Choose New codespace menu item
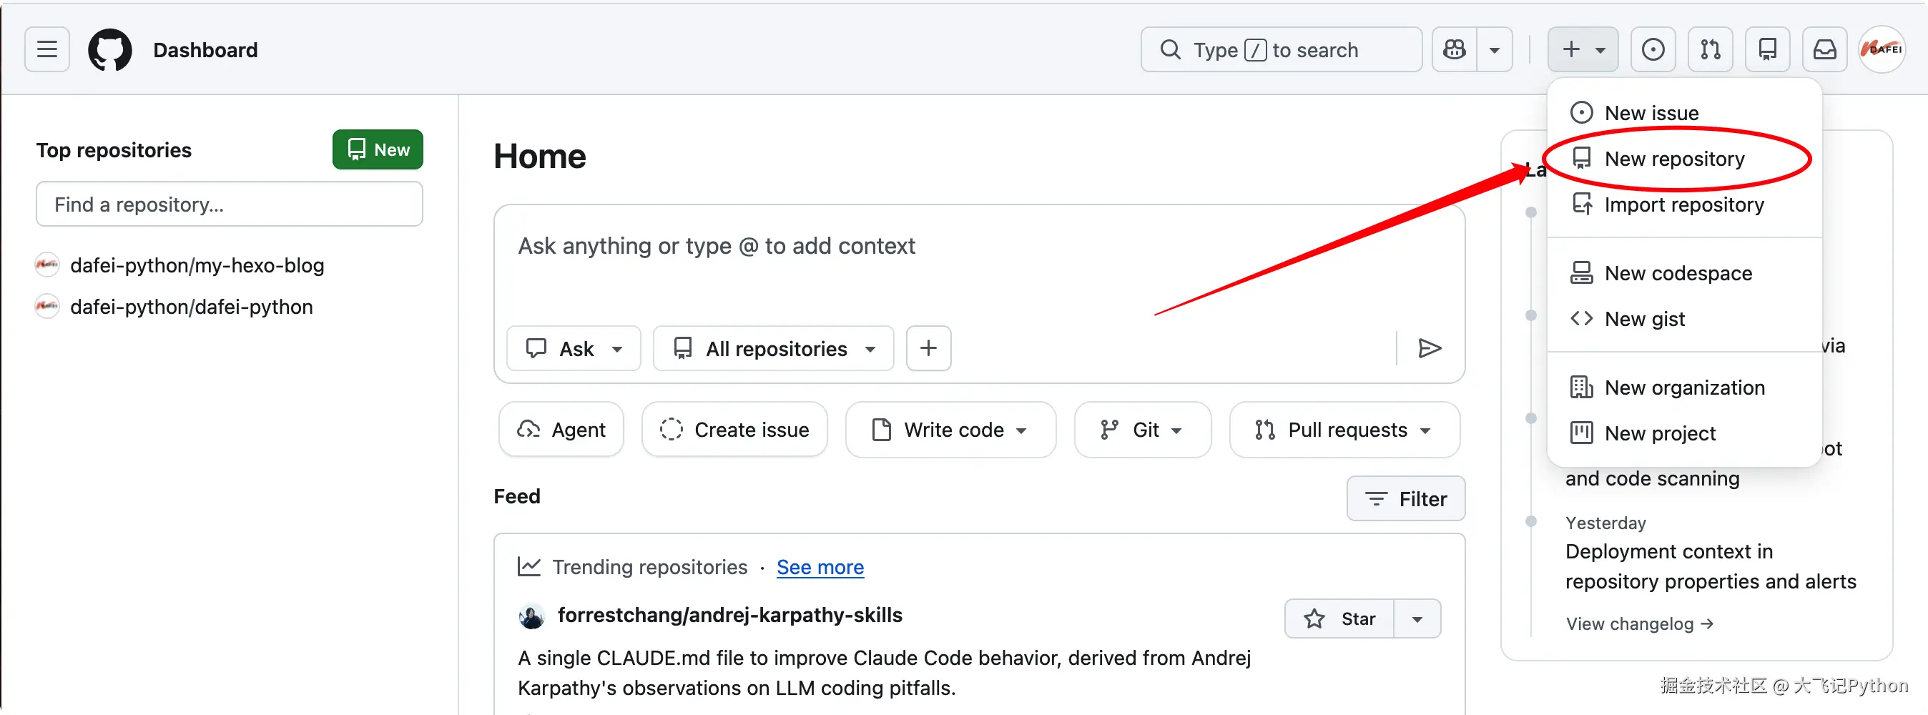The image size is (1928, 715). pyautogui.click(x=1678, y=273)
